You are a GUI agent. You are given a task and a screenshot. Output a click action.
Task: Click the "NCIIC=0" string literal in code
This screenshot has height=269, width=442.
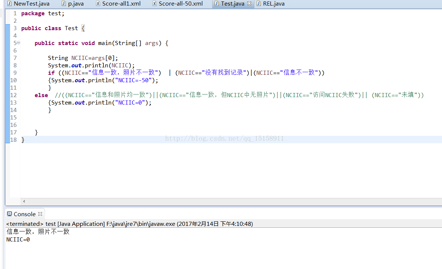pos(130,103)
